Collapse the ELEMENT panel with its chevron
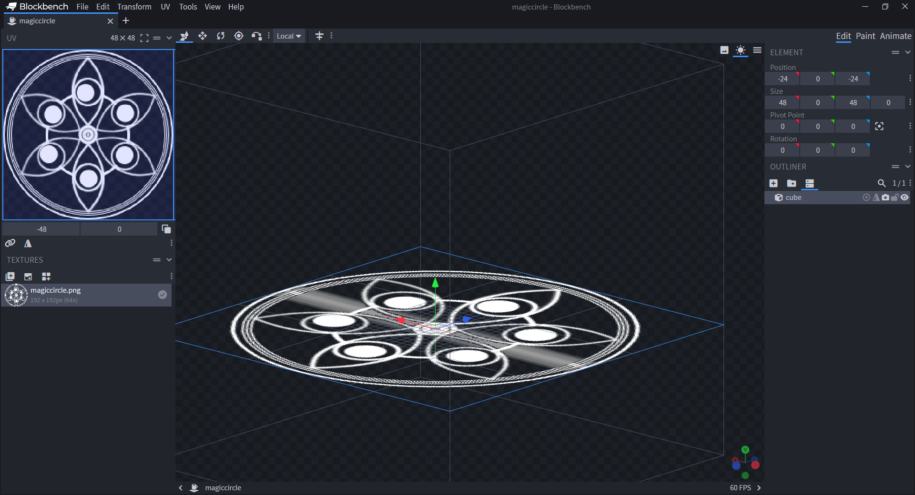The width and height of the screenshot is (915, 495). pos(907,52)
